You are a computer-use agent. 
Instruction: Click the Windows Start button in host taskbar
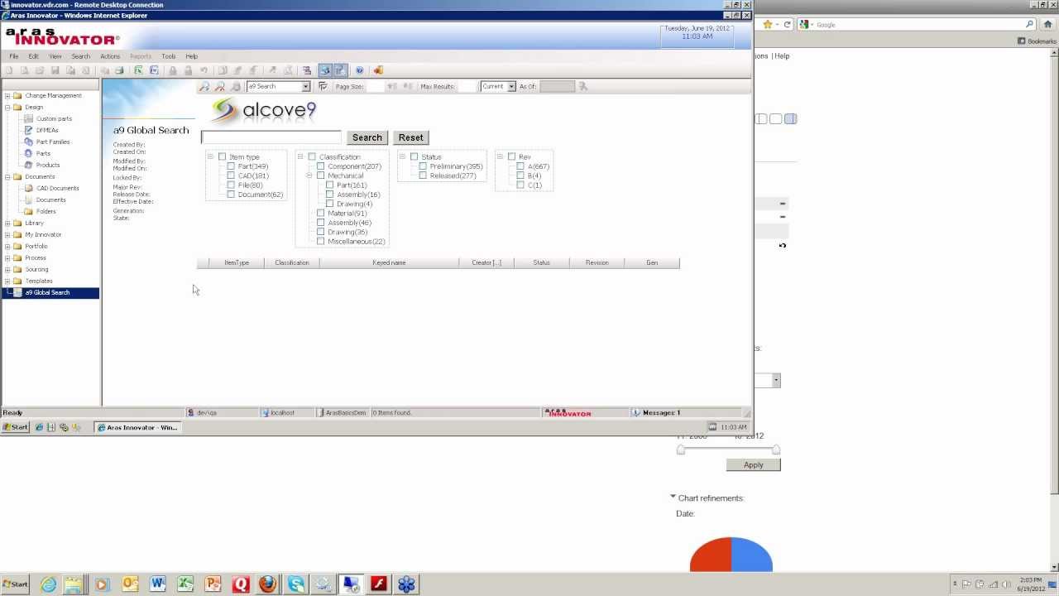[x=15, y=584]
